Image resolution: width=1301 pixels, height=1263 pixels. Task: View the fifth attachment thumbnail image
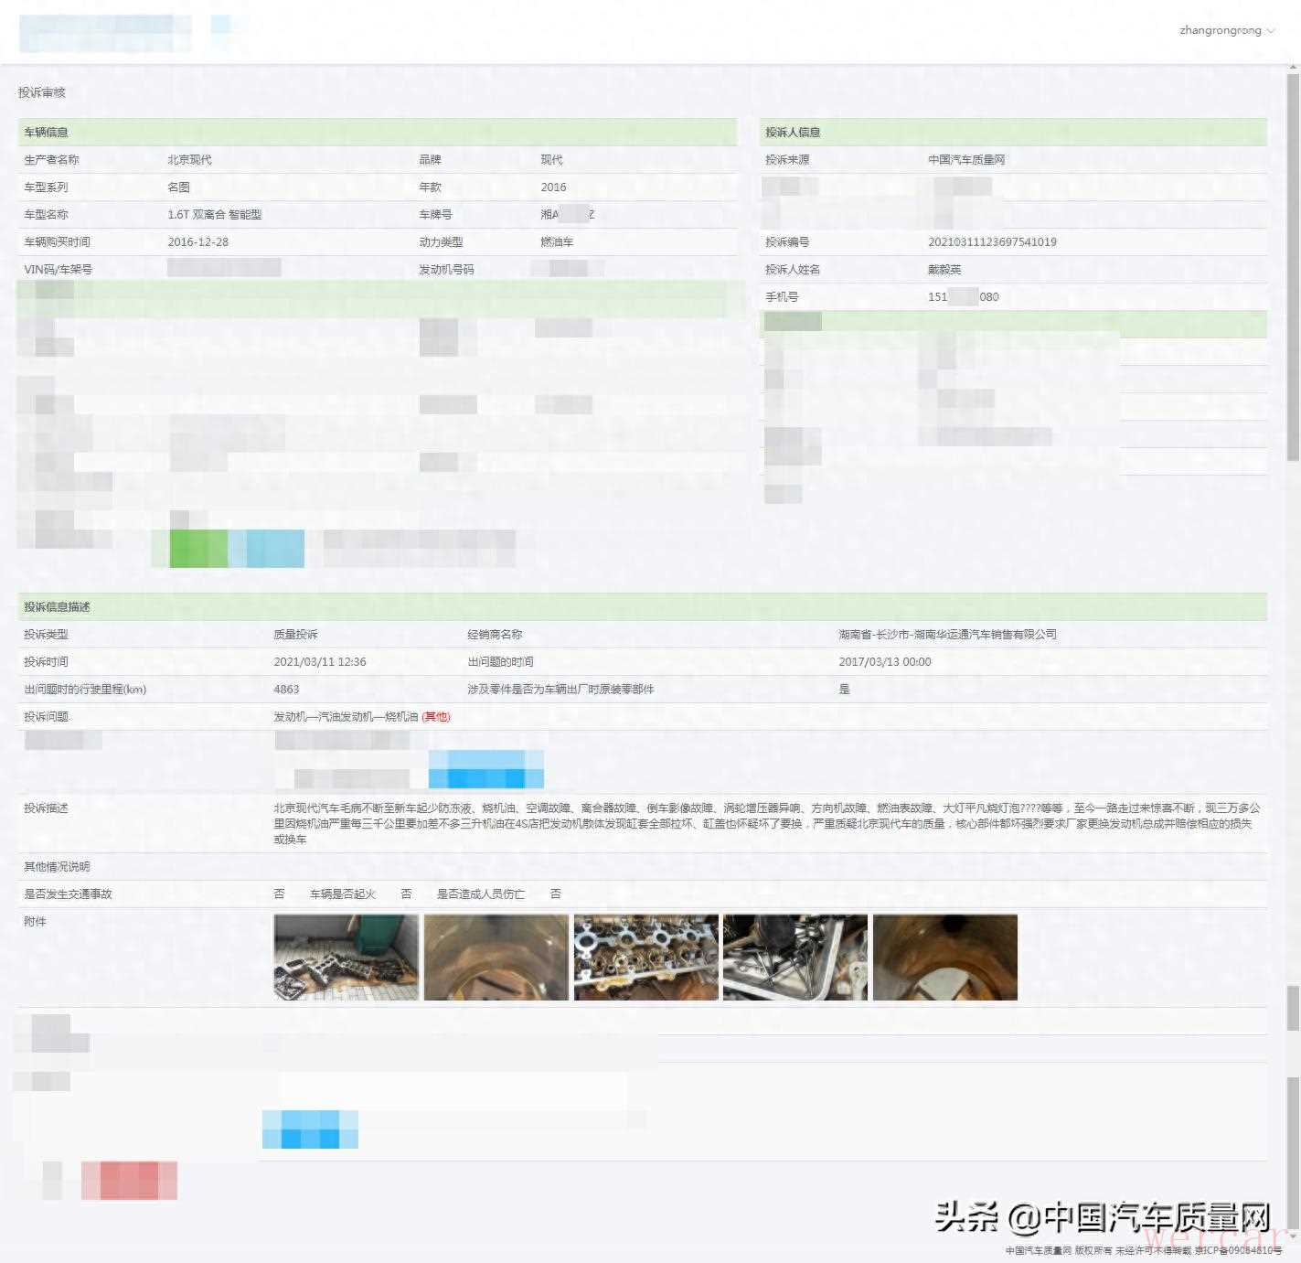coord(944,957)
